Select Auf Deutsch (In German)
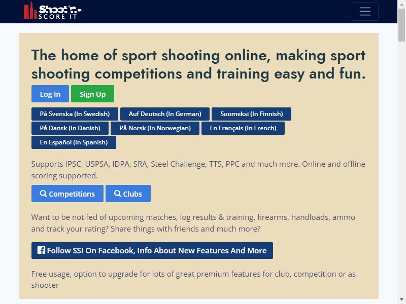This screenshot has width=406, height=304. pos(165,114)
